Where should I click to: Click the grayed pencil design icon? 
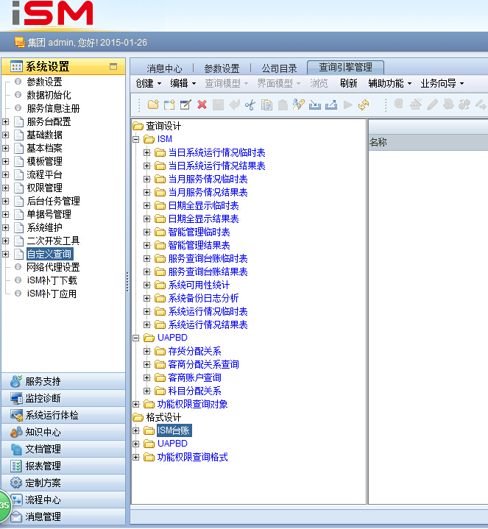432,104
